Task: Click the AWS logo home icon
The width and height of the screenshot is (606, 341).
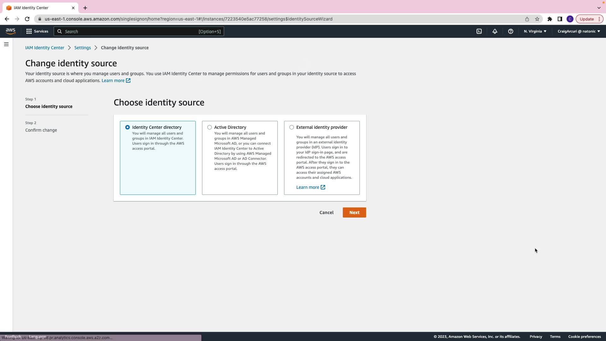Action: click(x=10, y=31)
